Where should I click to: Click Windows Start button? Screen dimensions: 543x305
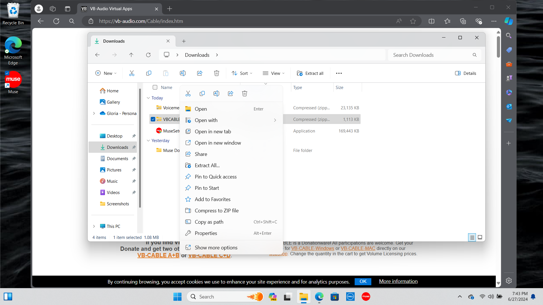click(x=177, y=297)
